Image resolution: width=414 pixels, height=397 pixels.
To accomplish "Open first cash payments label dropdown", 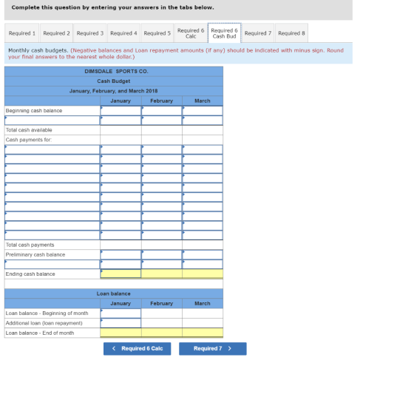I will pyautogui.click(x=52, y=149).
